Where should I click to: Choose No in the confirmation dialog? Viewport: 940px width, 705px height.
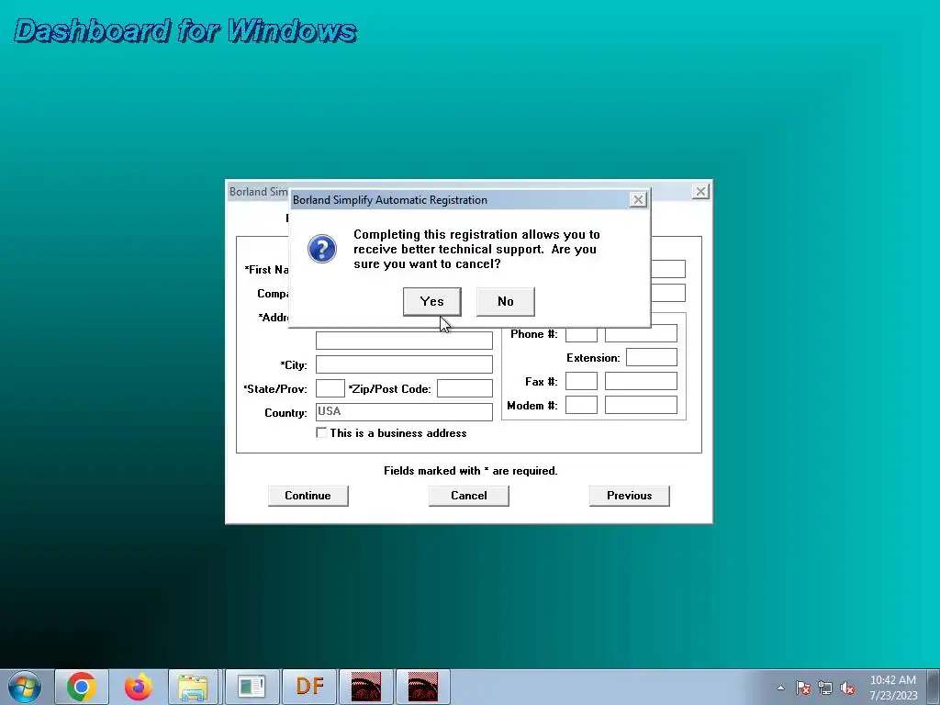pos(506,301)
